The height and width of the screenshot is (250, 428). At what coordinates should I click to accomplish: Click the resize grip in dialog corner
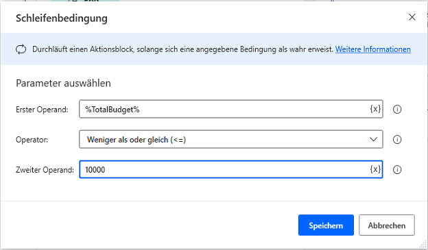pyautogui.click(x=423, y=244)
